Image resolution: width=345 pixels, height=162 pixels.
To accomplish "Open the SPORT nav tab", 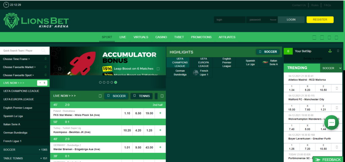I will click(x=107, y=37).
